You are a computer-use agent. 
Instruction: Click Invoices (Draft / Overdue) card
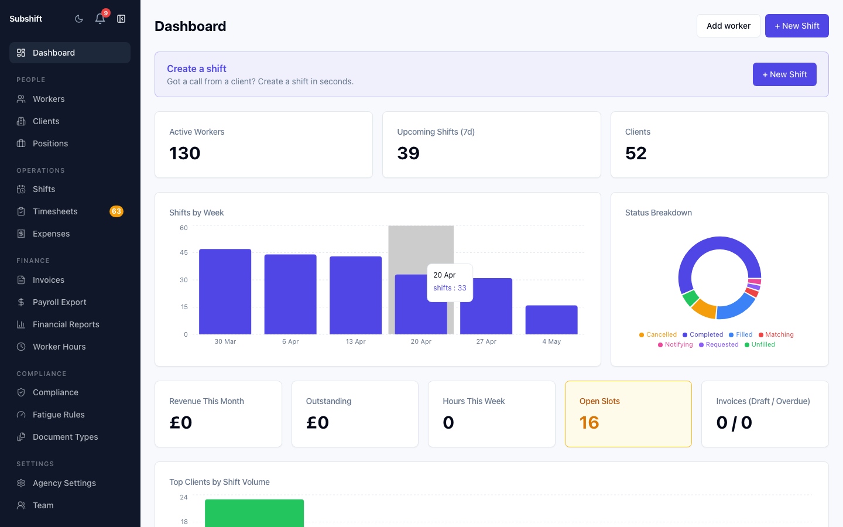click(x=765, y=414)
